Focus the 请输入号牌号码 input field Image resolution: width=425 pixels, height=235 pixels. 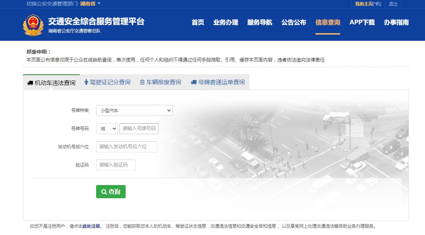pyautogui.click(x=139, y=129)
